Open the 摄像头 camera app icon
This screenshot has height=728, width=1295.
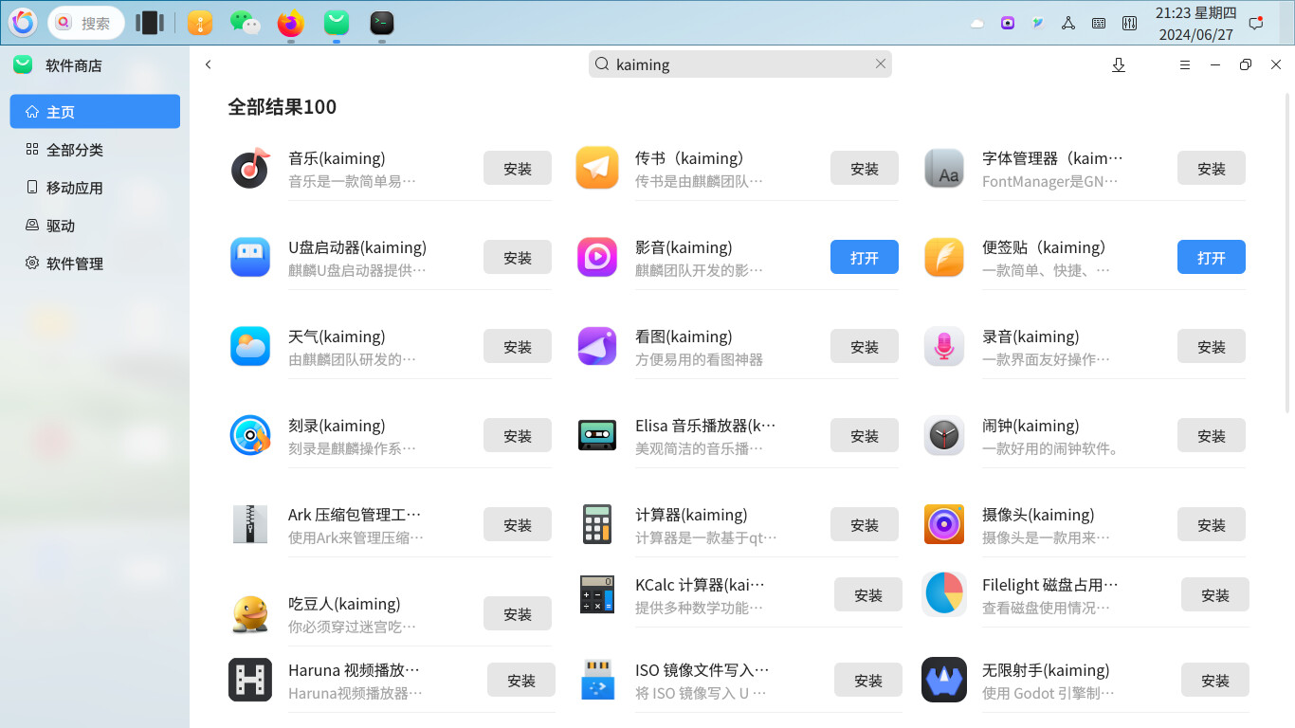944,525
